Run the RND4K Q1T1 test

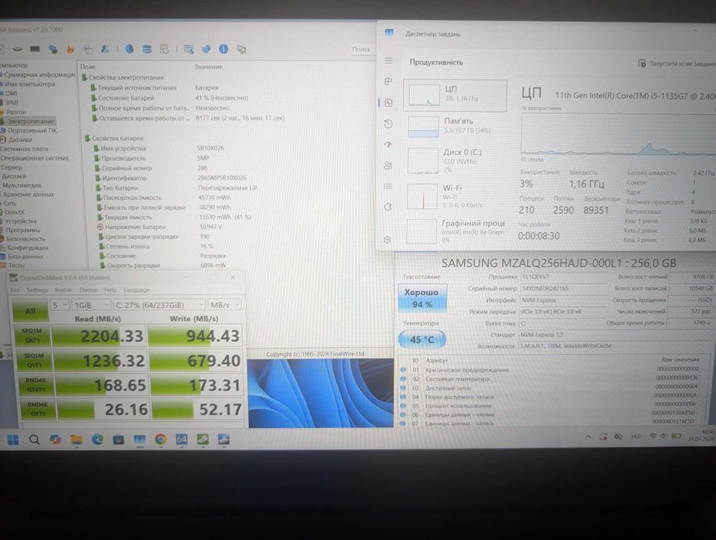[x=38, y=409]
